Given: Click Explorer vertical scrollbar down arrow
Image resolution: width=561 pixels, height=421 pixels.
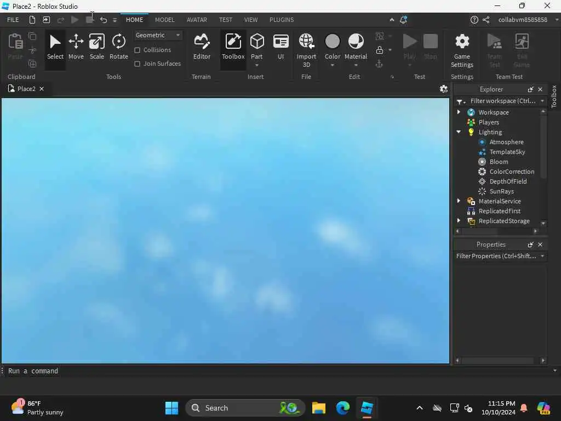Looking at the screenshot, I should (x=543, y=223).
